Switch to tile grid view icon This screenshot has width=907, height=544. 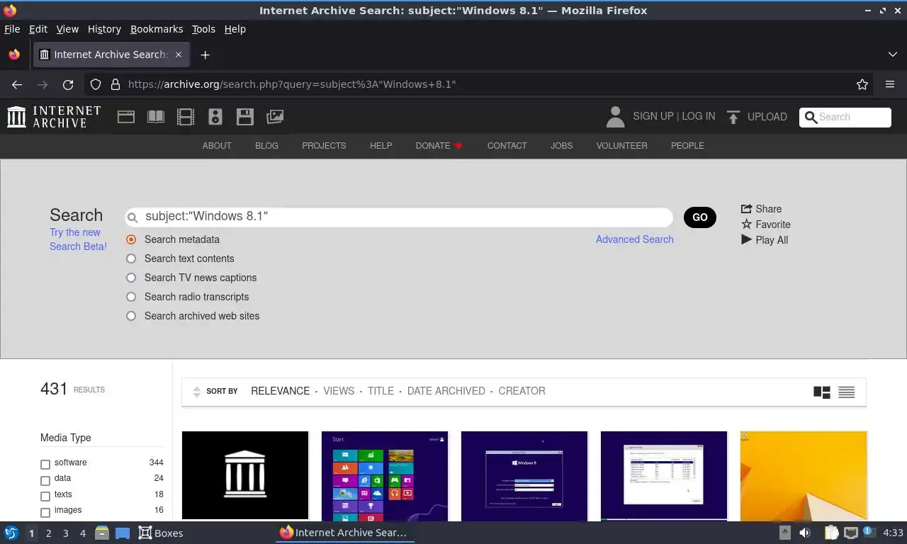click(x=822, y=392)
